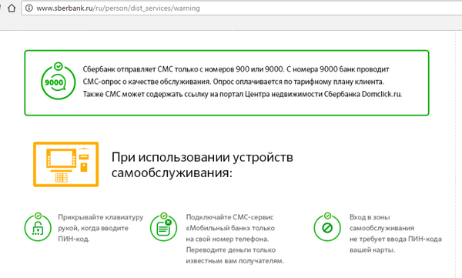Click the browser home icon
Image resolution: width=462 pixels, height=278 pixels.
click(x=12, y=8)
